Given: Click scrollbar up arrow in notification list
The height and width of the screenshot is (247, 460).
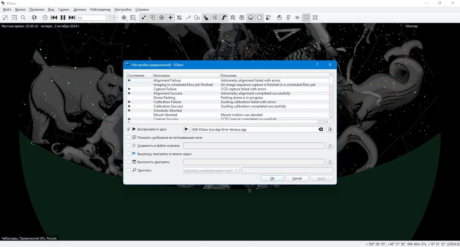Looking at the screenshot, I should click(x=331, y=75).
